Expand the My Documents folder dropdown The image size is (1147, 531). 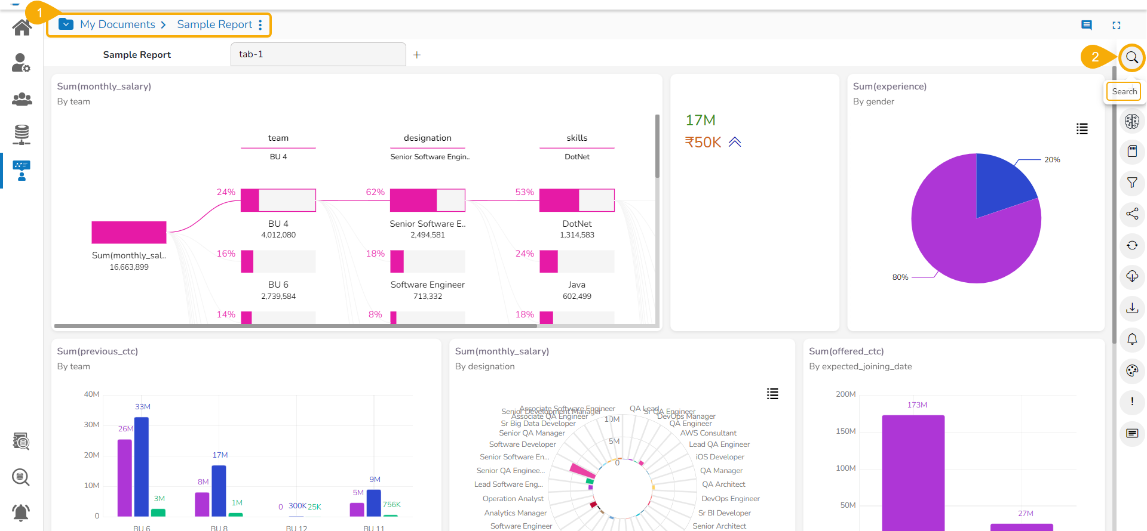pos(66,24)
